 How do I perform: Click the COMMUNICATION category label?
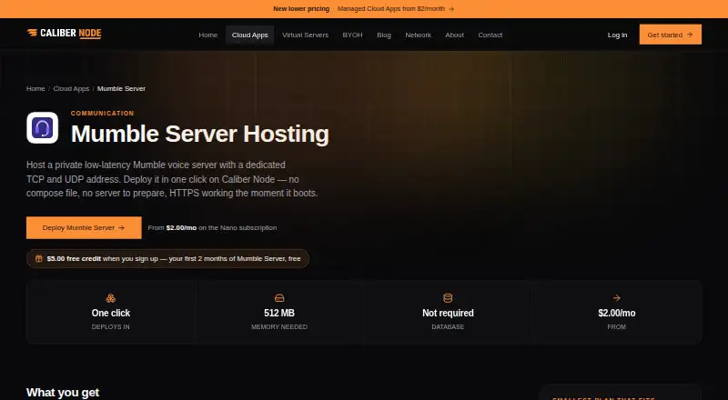102,114
